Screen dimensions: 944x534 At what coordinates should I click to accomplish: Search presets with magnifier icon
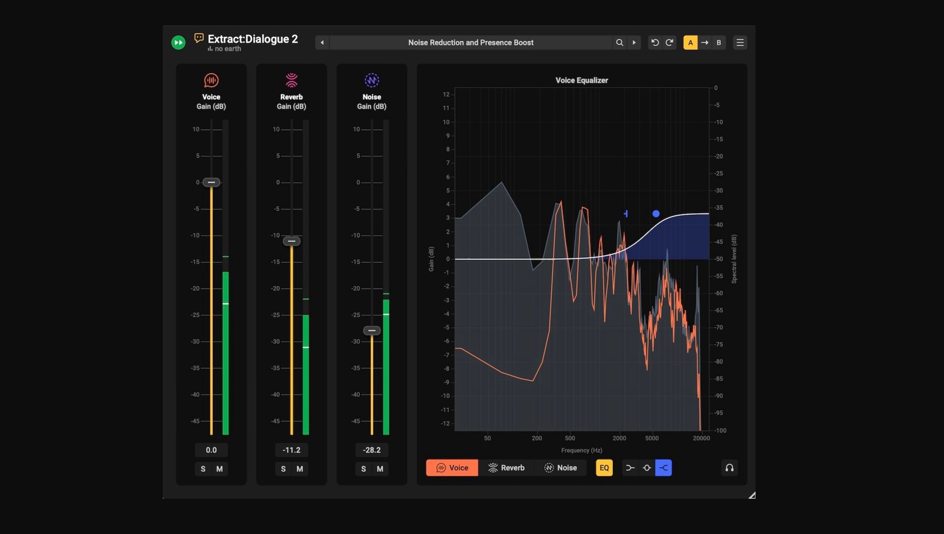(619, 43)
